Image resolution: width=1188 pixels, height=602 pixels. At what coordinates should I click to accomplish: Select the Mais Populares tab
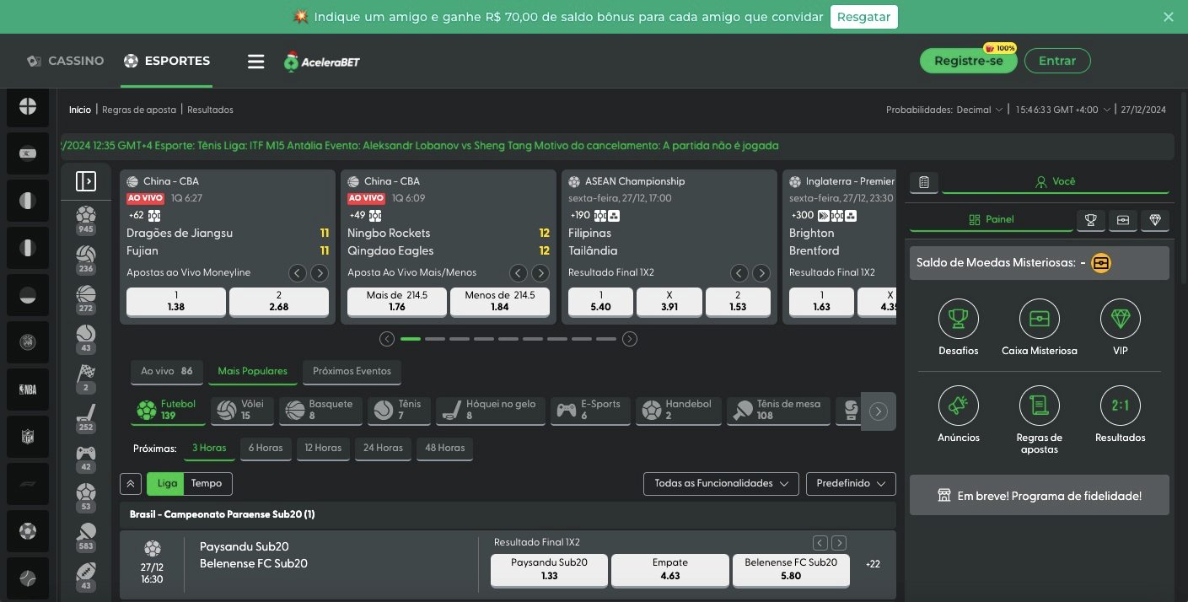(x=252, y=372)
